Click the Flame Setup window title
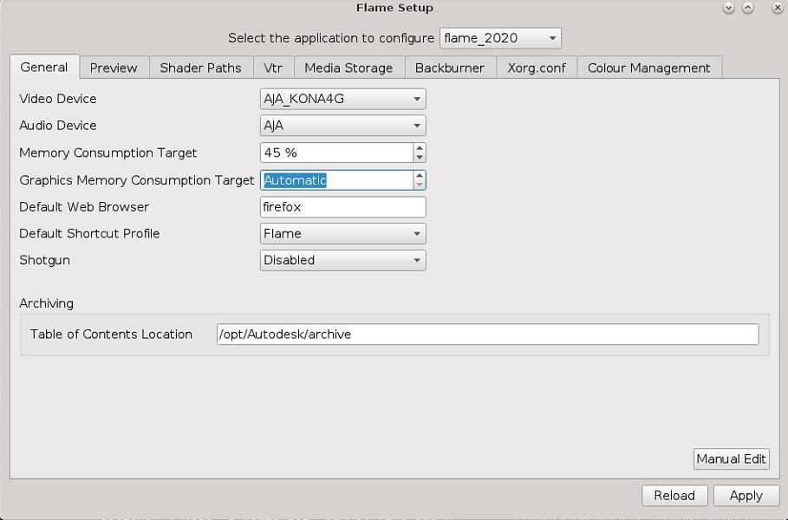Image resolution: width=788 pixels, height=520 pixels. point(394,8)
